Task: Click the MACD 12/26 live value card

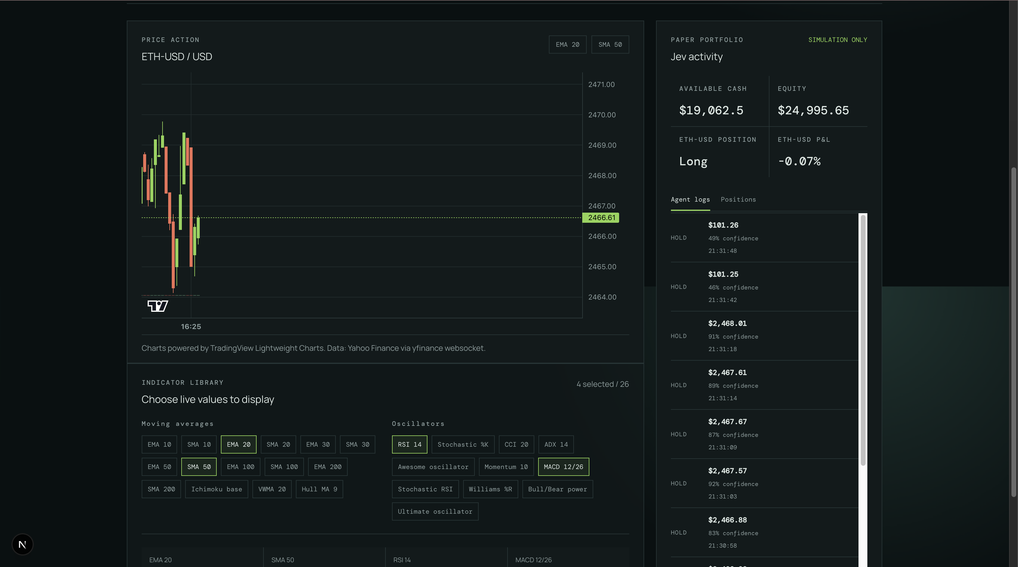Action: click(x=568, y=557)
